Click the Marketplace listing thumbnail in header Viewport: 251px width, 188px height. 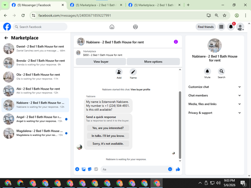coord(78,53)
